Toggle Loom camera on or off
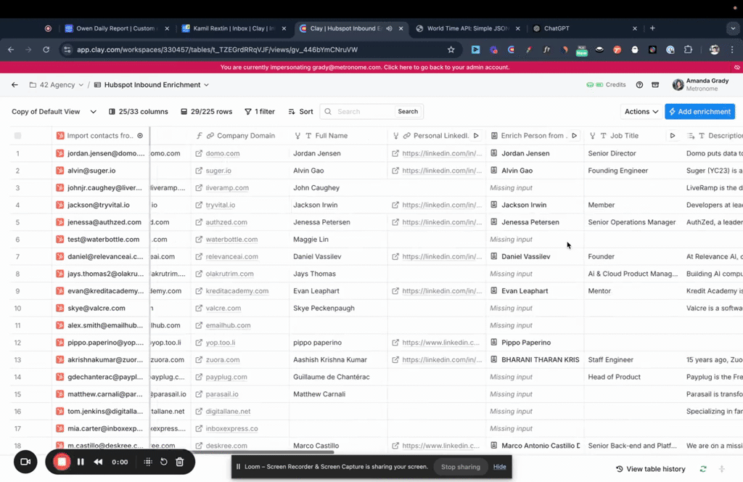 [25, 462]
